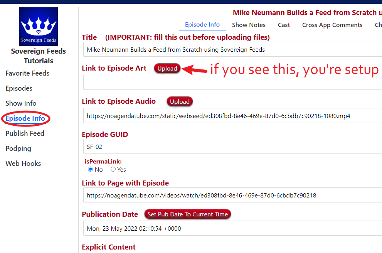Switch to the Show Notes tab
This screenshot has width=382, height=253.
[x=249, y=25]
